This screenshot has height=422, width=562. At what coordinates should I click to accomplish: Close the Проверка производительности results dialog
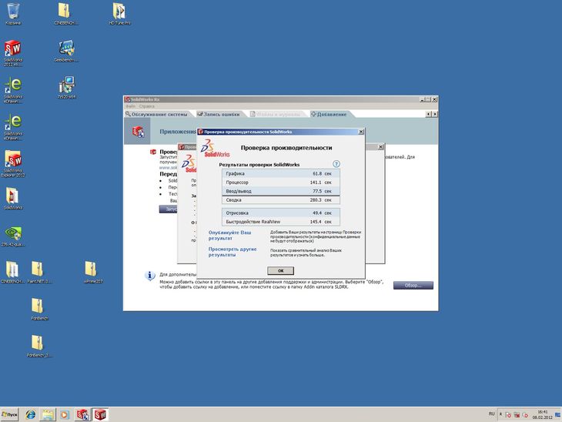(x=361, y=132)
